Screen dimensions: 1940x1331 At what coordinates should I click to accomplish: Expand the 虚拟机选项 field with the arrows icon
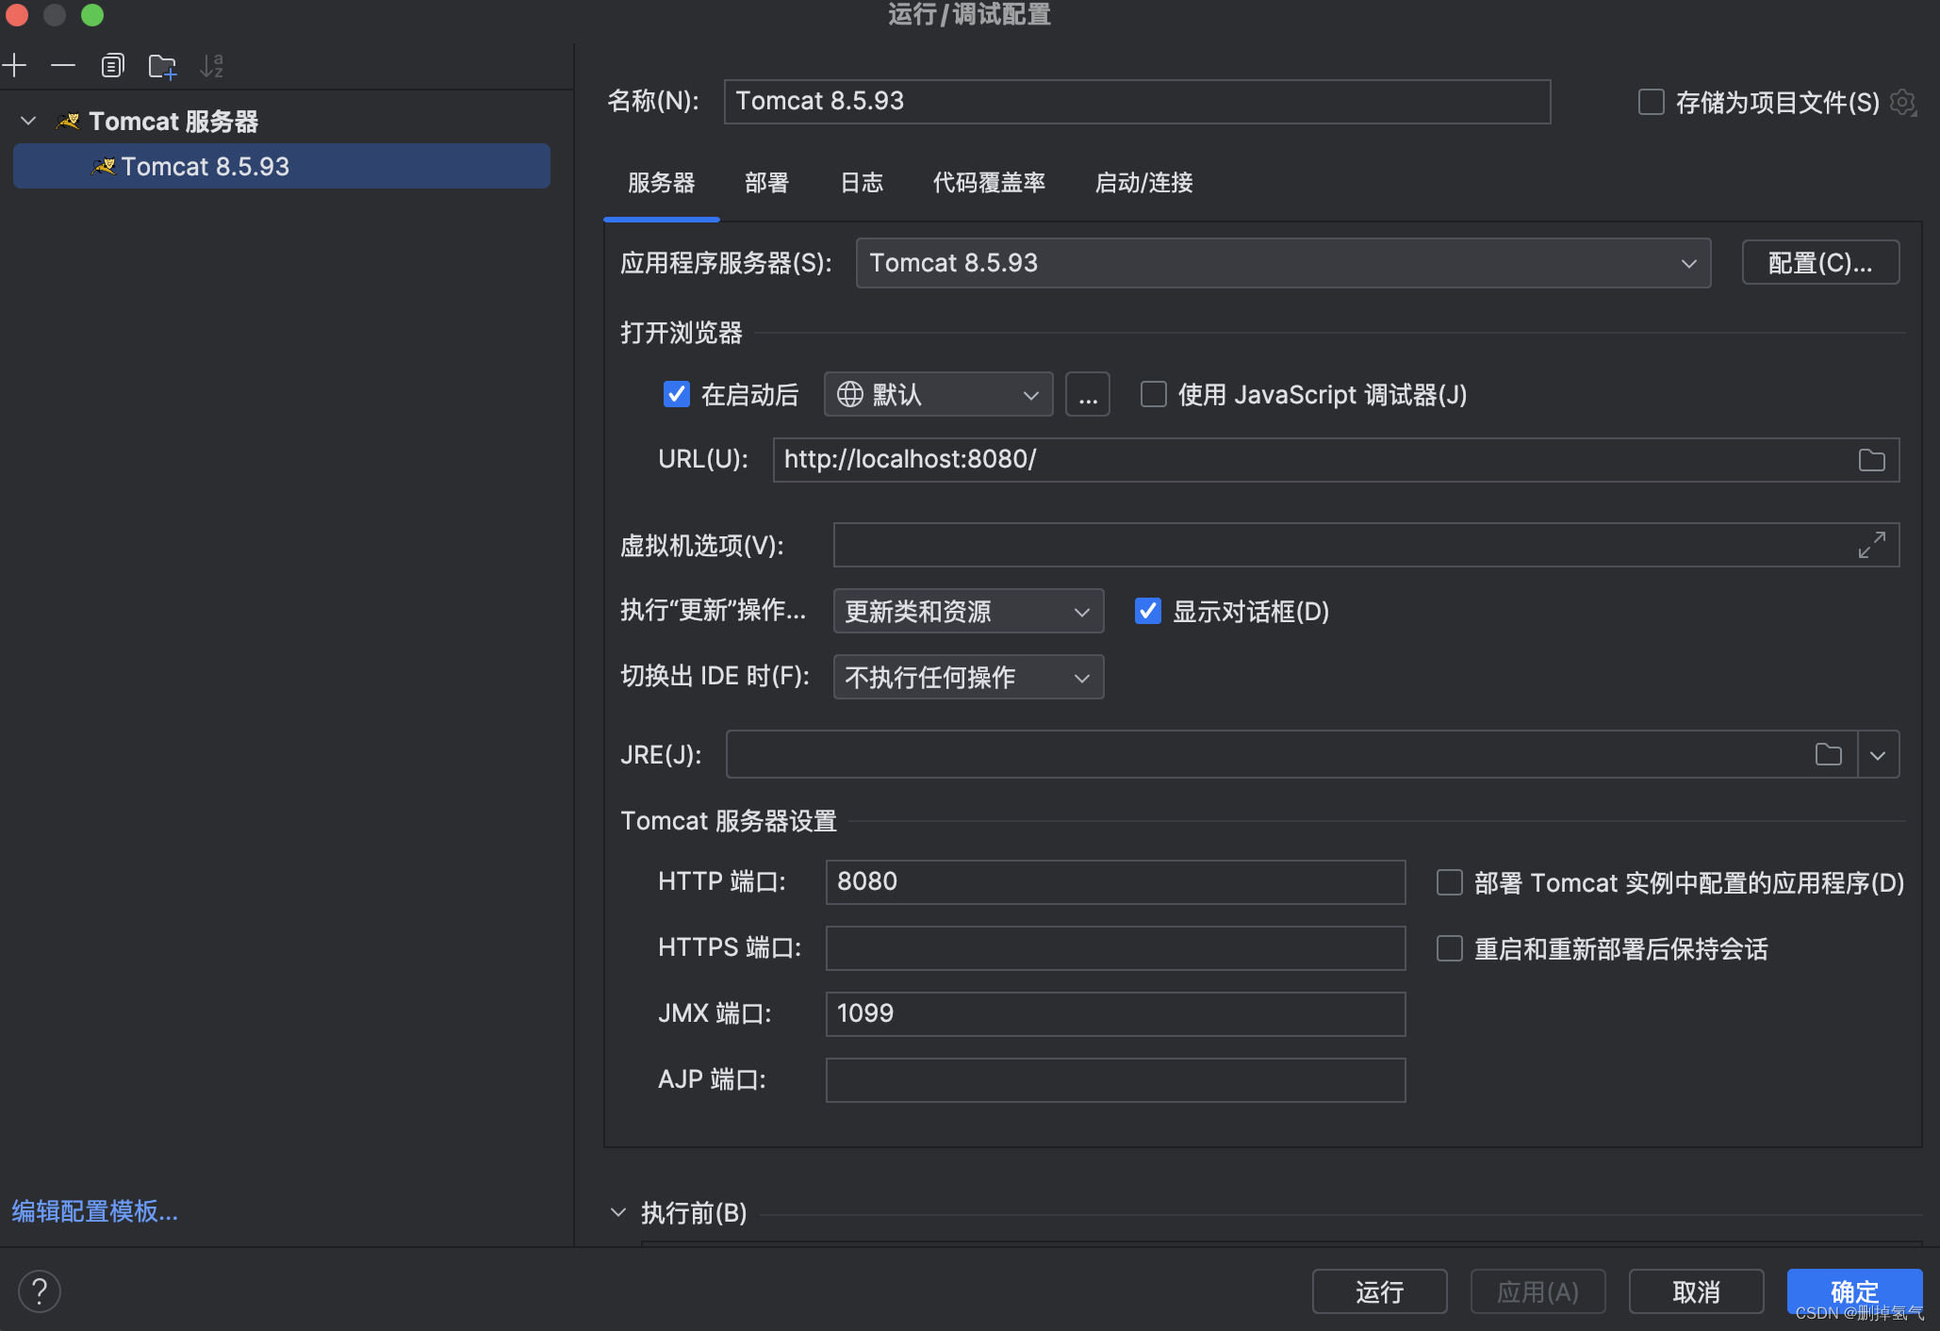tap(1872, 545)
